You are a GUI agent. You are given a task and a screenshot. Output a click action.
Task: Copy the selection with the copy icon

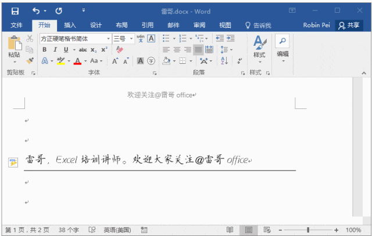(30, 49)
